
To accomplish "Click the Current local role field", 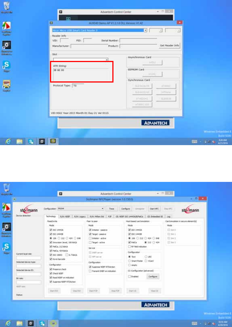I will [29, 258].
